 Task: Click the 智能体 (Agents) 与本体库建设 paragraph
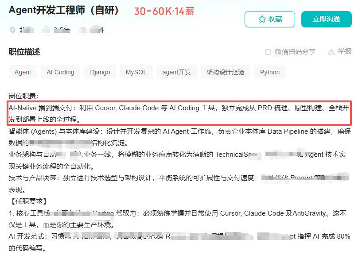[x=179, y=137]
